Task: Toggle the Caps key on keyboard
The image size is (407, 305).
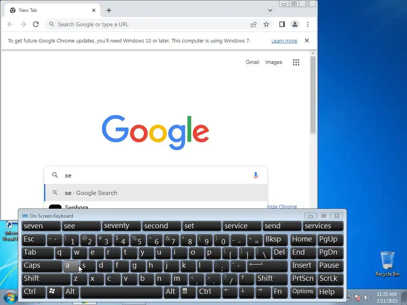Action: pyautogui.click(x=42, y=266)
